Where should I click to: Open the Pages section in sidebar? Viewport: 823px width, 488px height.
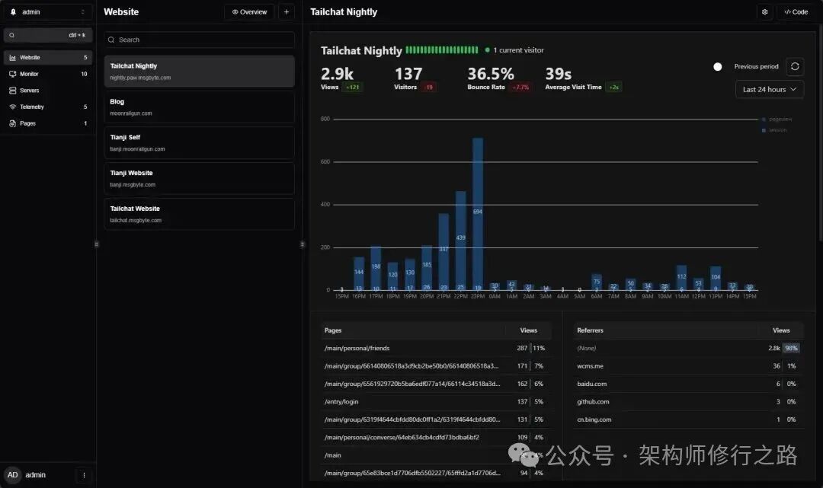pos(48,123)
